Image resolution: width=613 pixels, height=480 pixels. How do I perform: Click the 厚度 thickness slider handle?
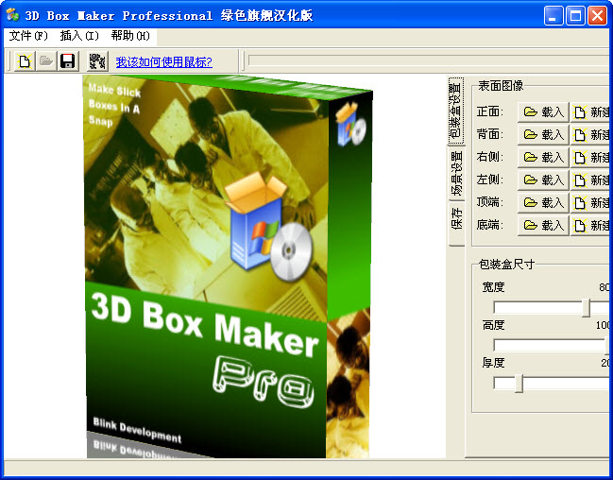click(519, 384)
